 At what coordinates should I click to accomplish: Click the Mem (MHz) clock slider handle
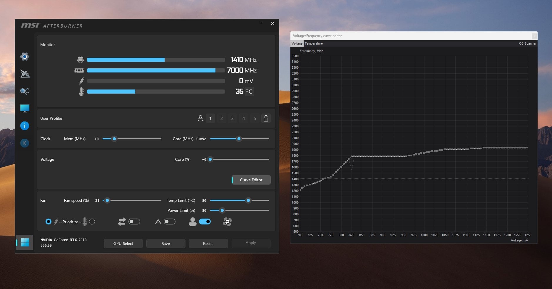pyautogui.click(x=114, y=139)
